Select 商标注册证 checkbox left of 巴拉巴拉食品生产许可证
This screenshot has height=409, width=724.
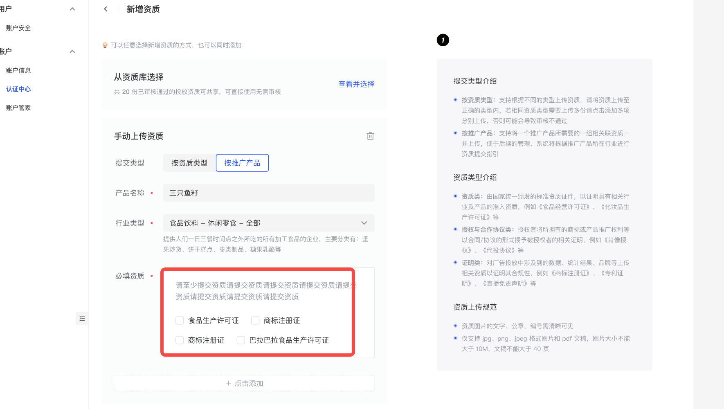[x=180, y=340]
